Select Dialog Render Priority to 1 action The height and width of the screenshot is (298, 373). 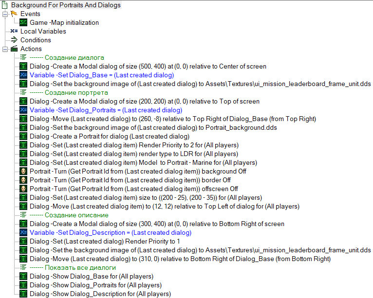(x=105, y=242)
